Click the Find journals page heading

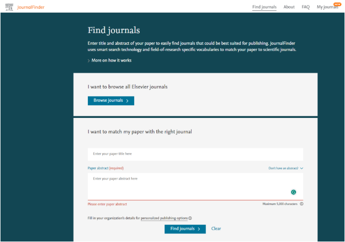[114, 31]
